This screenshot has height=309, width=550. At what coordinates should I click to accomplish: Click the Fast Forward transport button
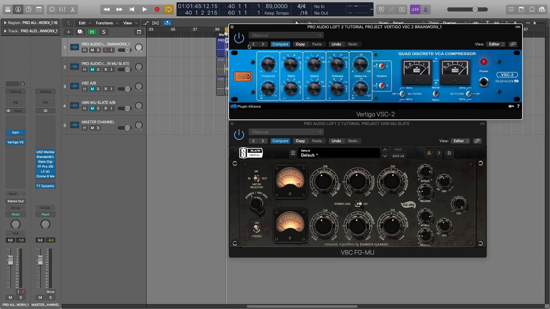pos(119,9)
